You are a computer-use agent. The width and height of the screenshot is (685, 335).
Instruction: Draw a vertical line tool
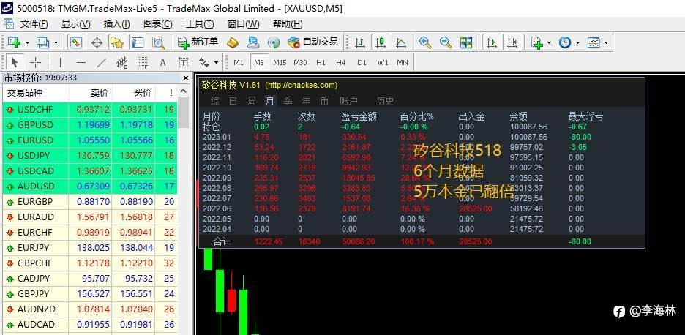click(60, 62)
